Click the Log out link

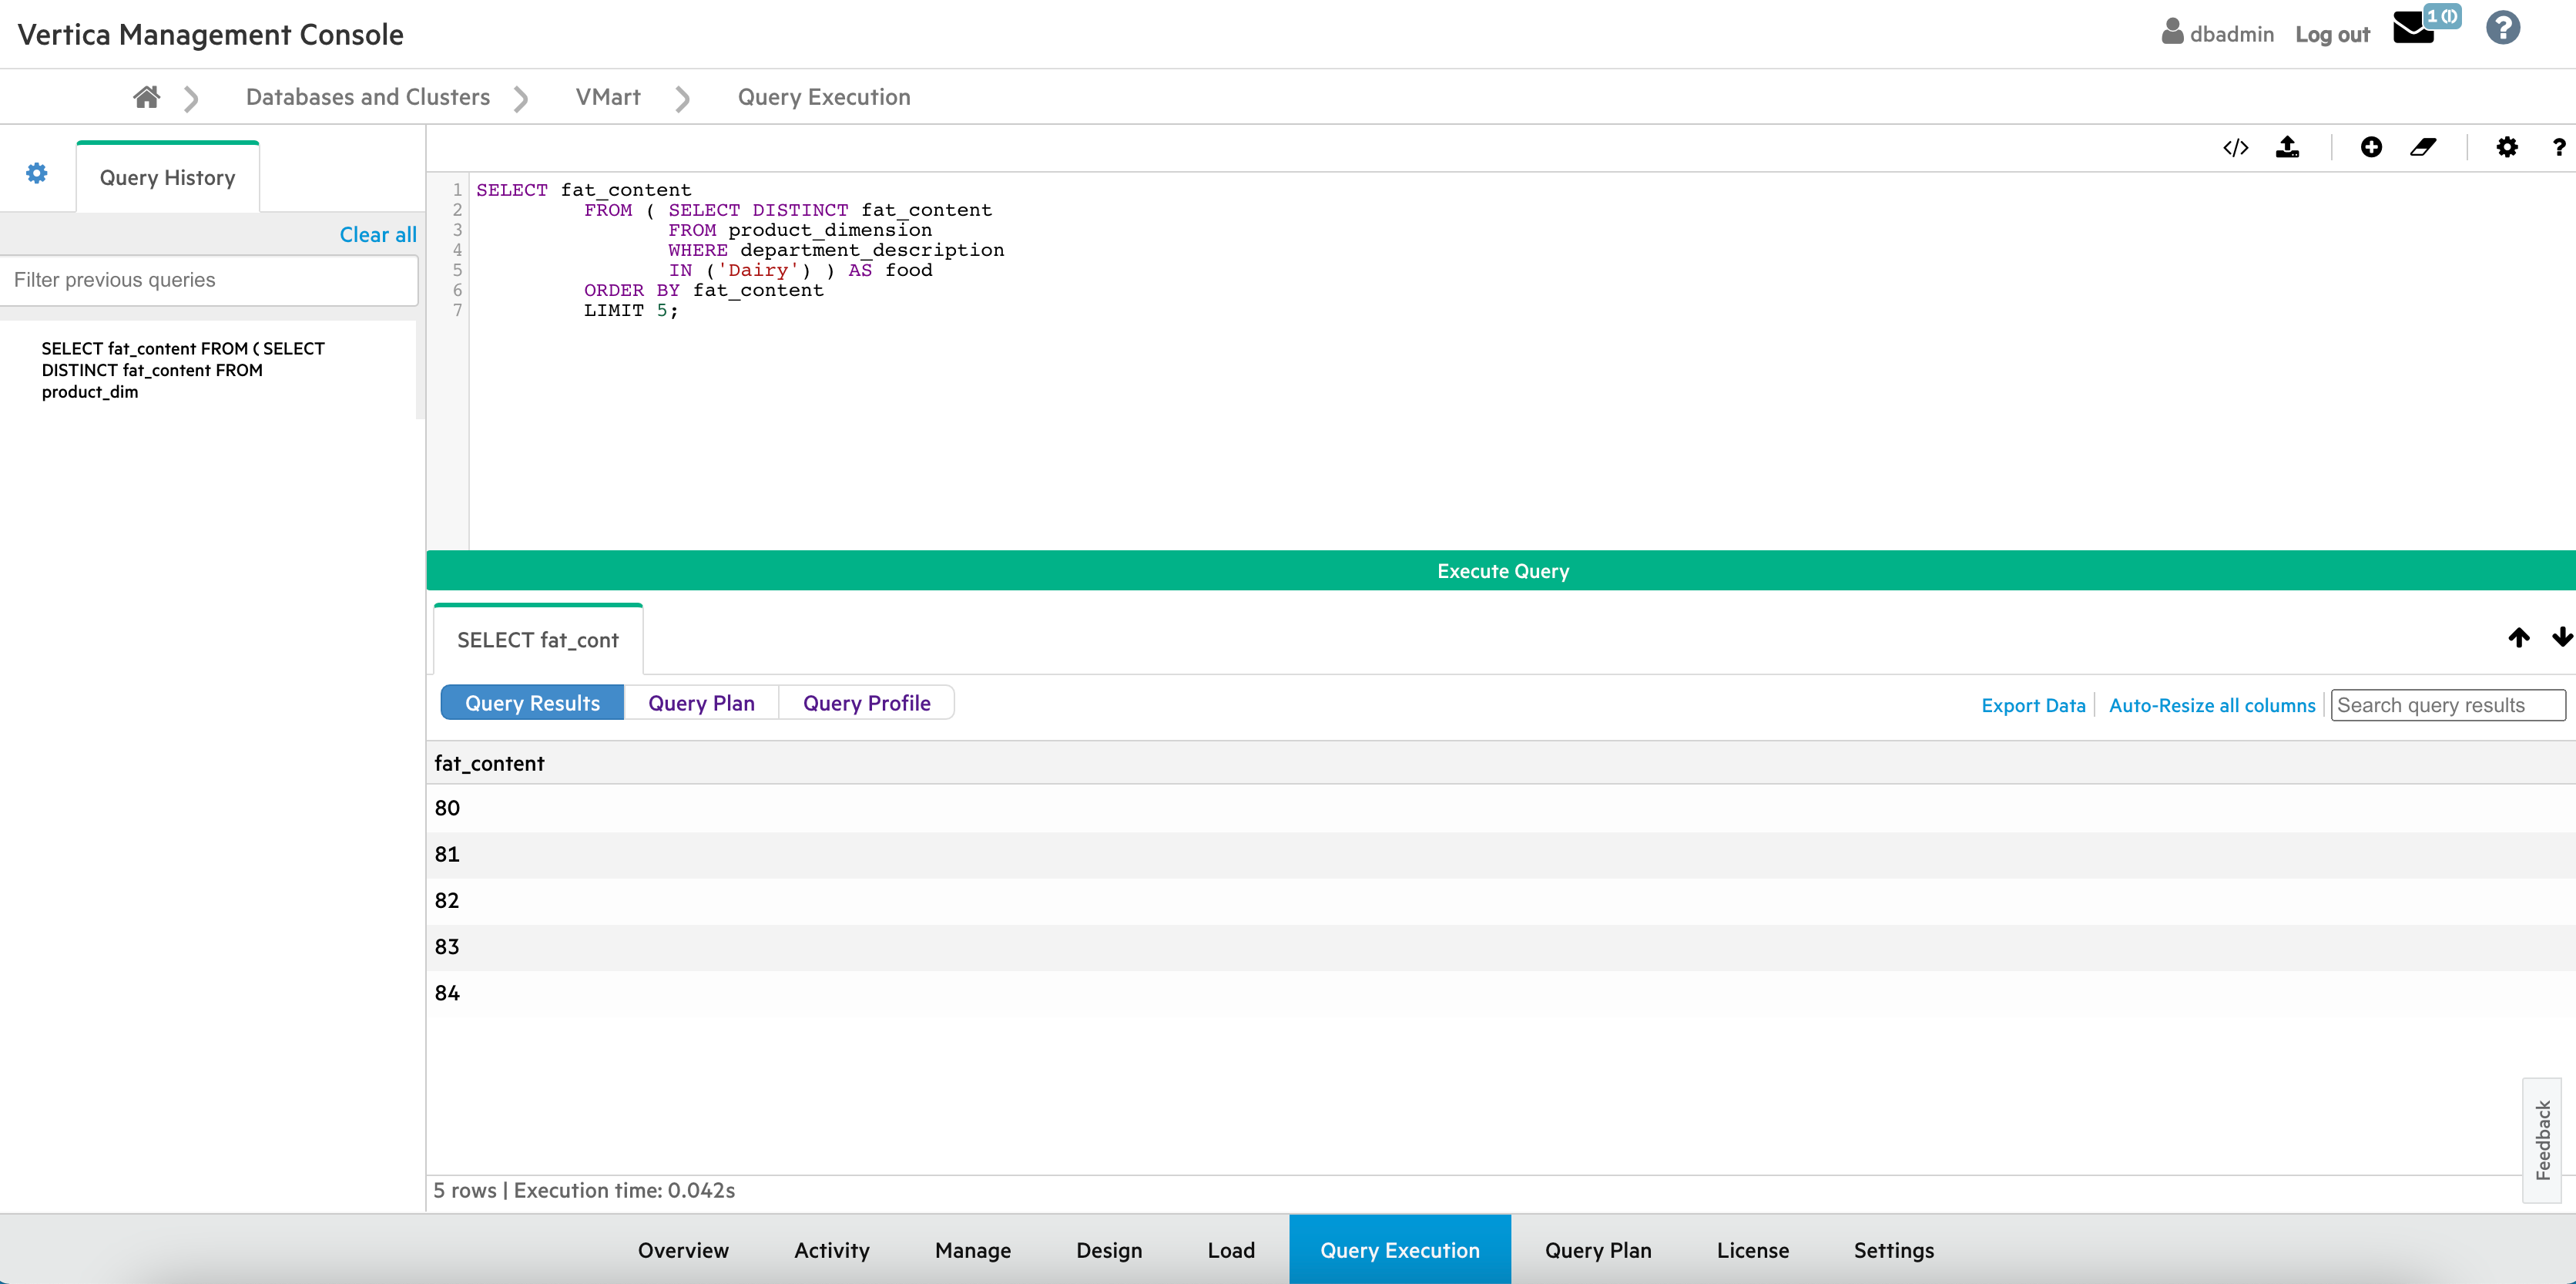pos(2332,34)
